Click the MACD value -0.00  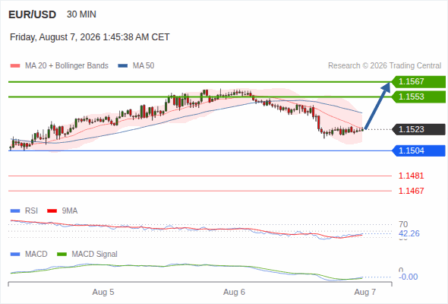409,277
